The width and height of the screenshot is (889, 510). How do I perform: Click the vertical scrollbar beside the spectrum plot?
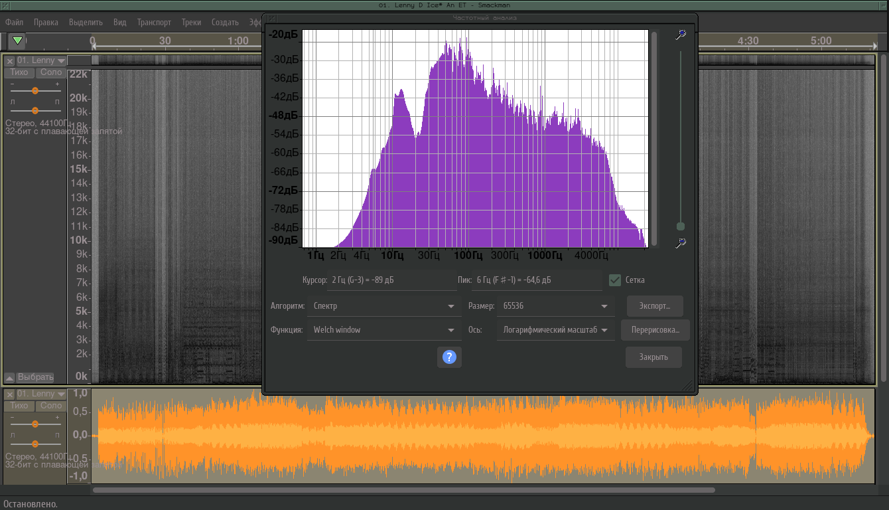(654, 138)
